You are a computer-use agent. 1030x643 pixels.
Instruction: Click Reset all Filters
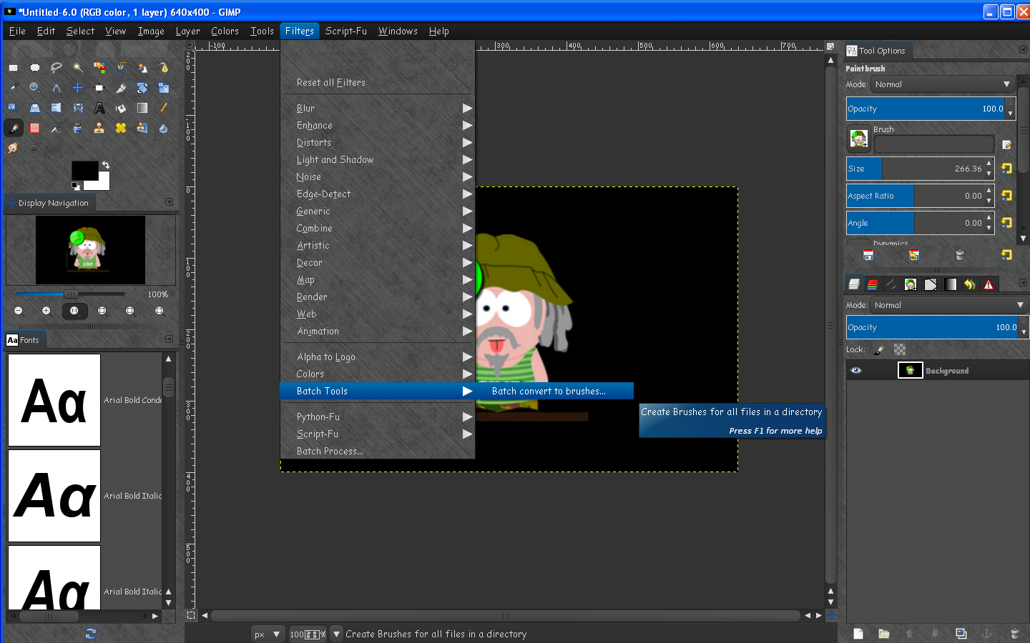[x=330, y=82]
